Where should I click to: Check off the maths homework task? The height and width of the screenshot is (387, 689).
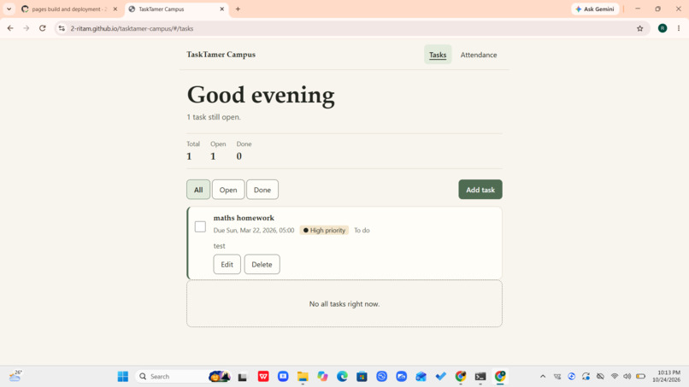coord(200,226)
